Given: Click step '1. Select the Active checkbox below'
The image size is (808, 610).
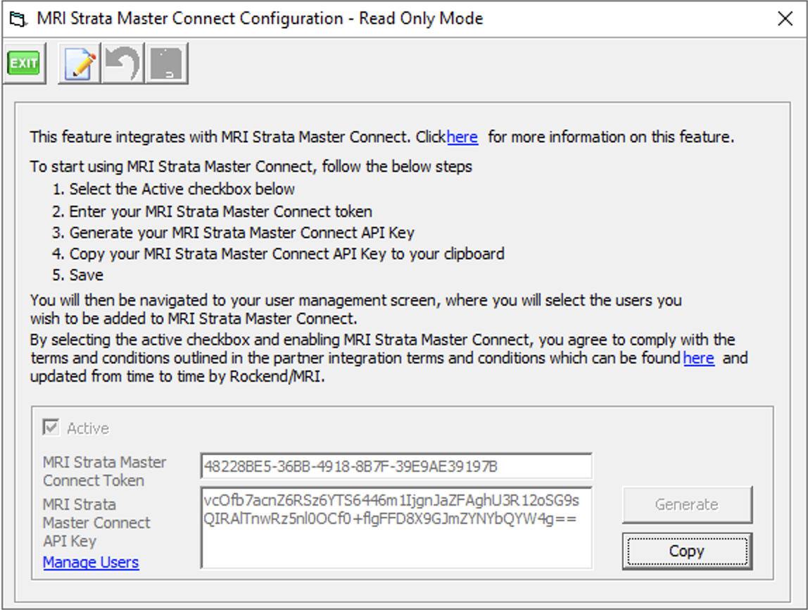Looking at the screenshot, I should pos(174,189).
